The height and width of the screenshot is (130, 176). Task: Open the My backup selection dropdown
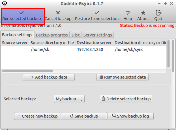click(x=69, y=99)
